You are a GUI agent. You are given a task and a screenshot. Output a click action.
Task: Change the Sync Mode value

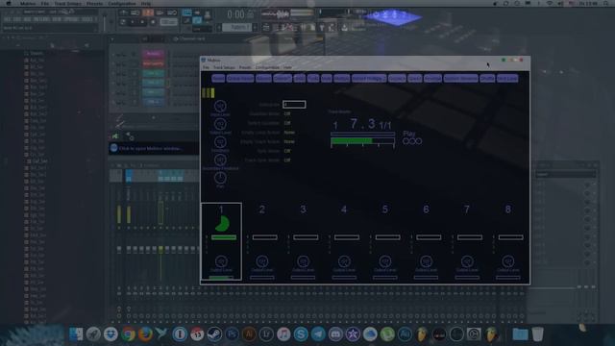[287, 151]
